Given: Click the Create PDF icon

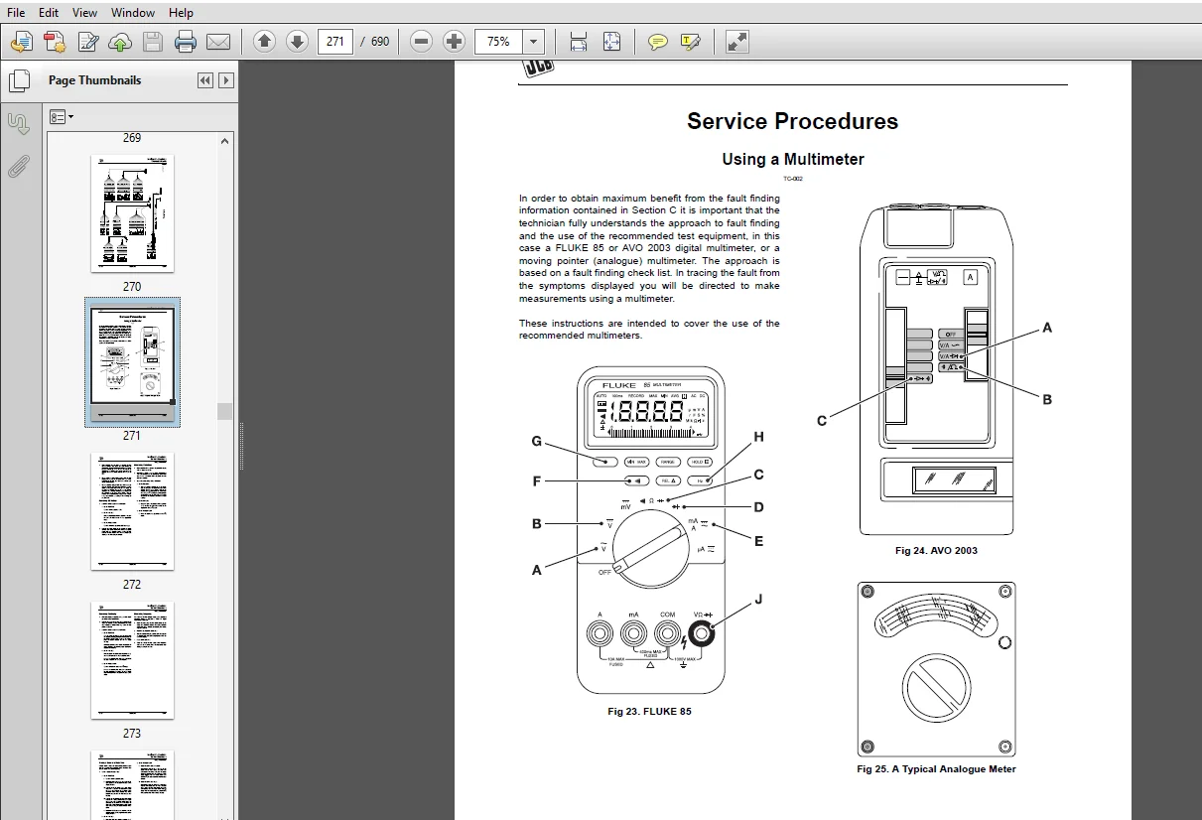Looking at the screenshot, I should click(x=55, y=42).
